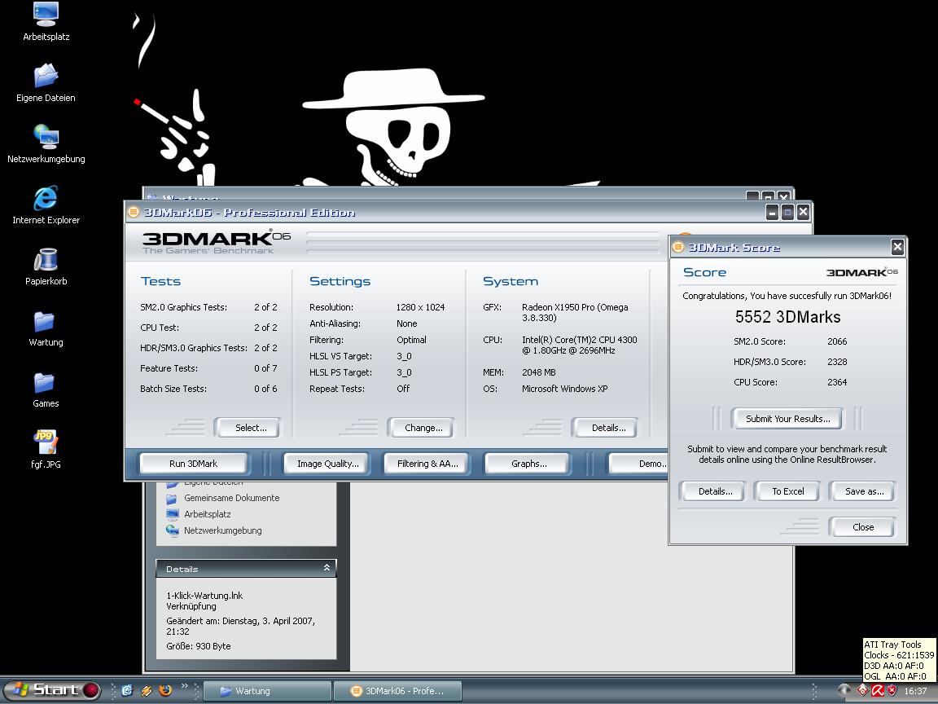Click the Feature Tests value 0 of 7
This screenshot has height=704, width=938.
(265, 368)
